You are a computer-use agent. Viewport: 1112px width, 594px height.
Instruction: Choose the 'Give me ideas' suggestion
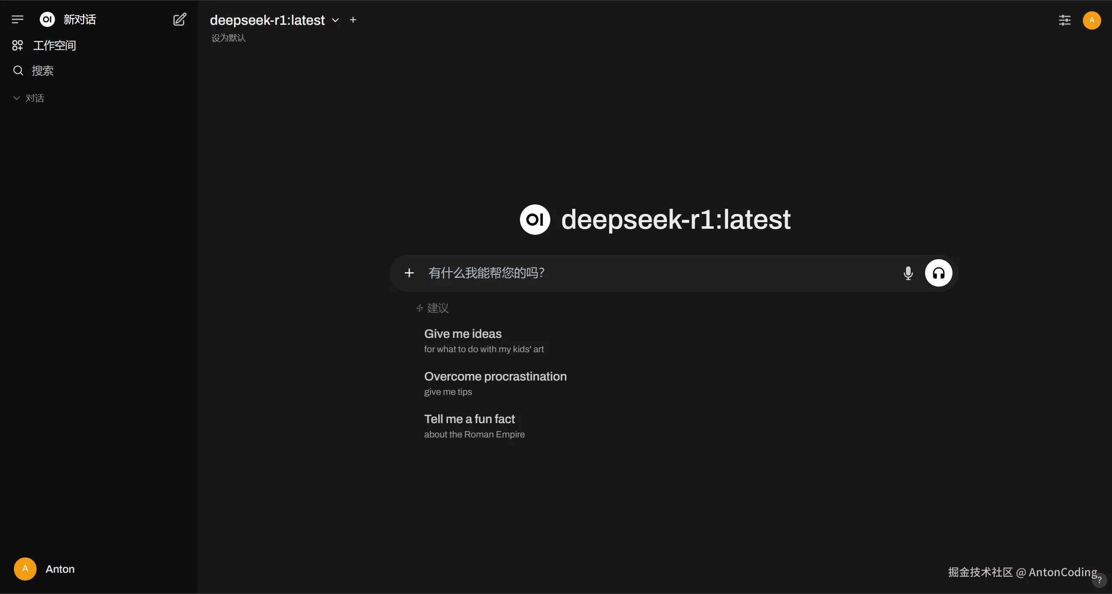[484, 341]
